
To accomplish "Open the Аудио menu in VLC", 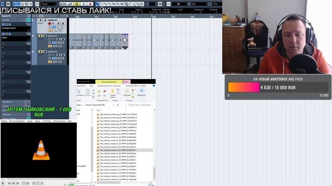I will tap(30, 121).
